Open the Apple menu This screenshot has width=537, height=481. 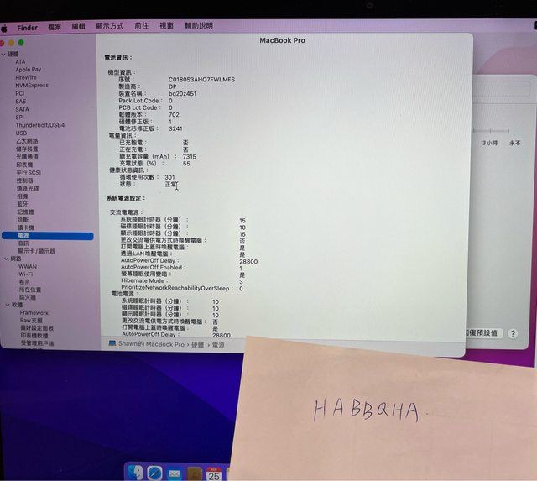(x=4, y=27)
